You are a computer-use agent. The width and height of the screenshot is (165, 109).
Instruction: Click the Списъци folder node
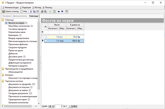(x=9, y=20)
